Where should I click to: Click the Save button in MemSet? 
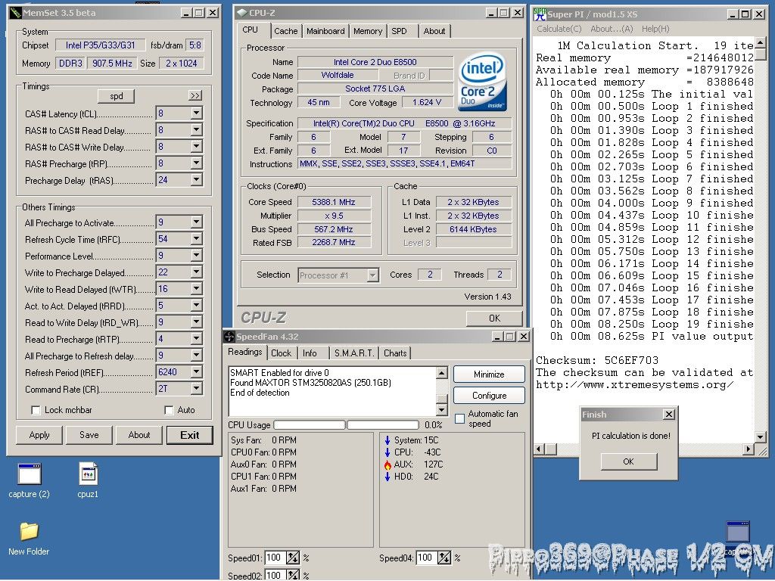89,435
